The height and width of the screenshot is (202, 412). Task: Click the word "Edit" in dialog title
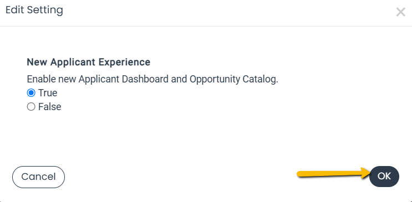point(15,10)
